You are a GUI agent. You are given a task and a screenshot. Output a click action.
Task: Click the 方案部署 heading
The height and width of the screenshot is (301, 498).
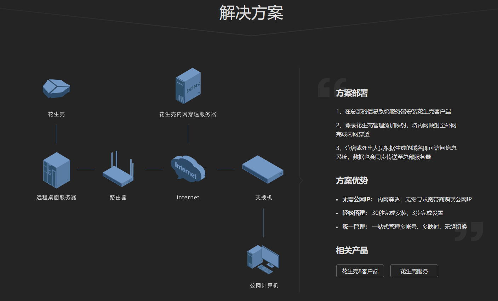352,93
